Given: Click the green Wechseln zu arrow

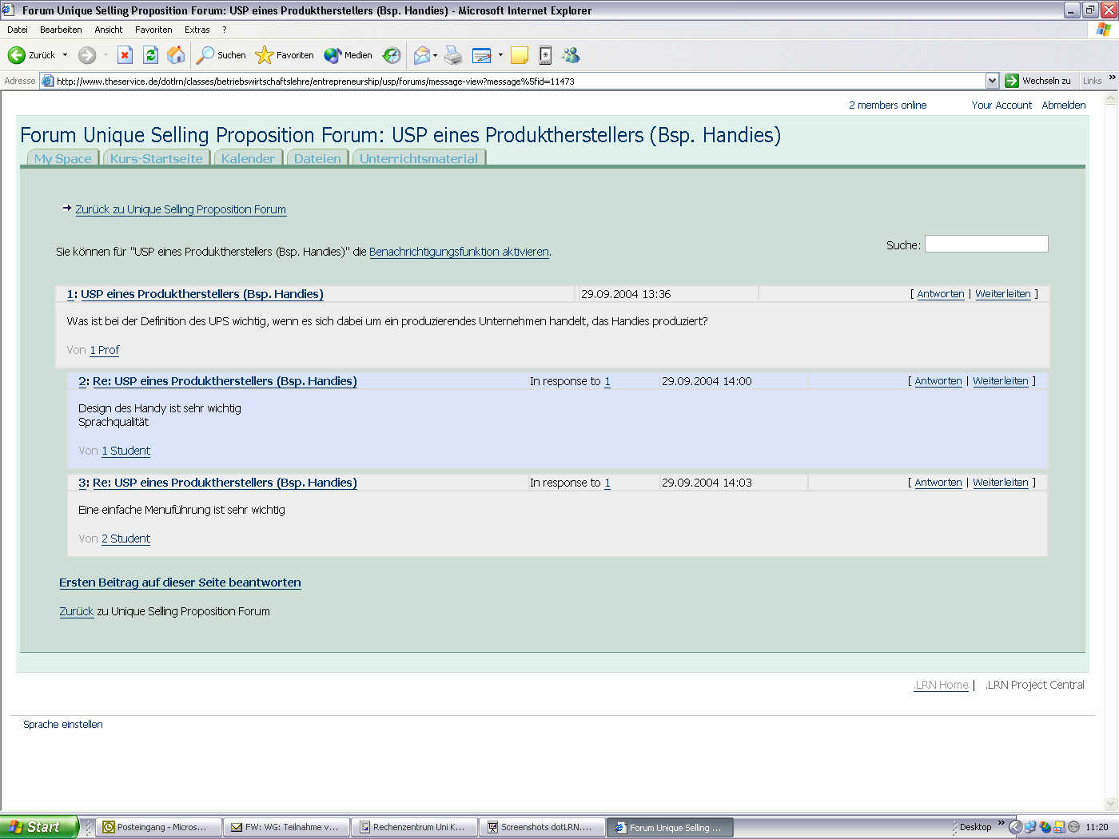Looking at the screenshot, I should tap(1013, 80).
